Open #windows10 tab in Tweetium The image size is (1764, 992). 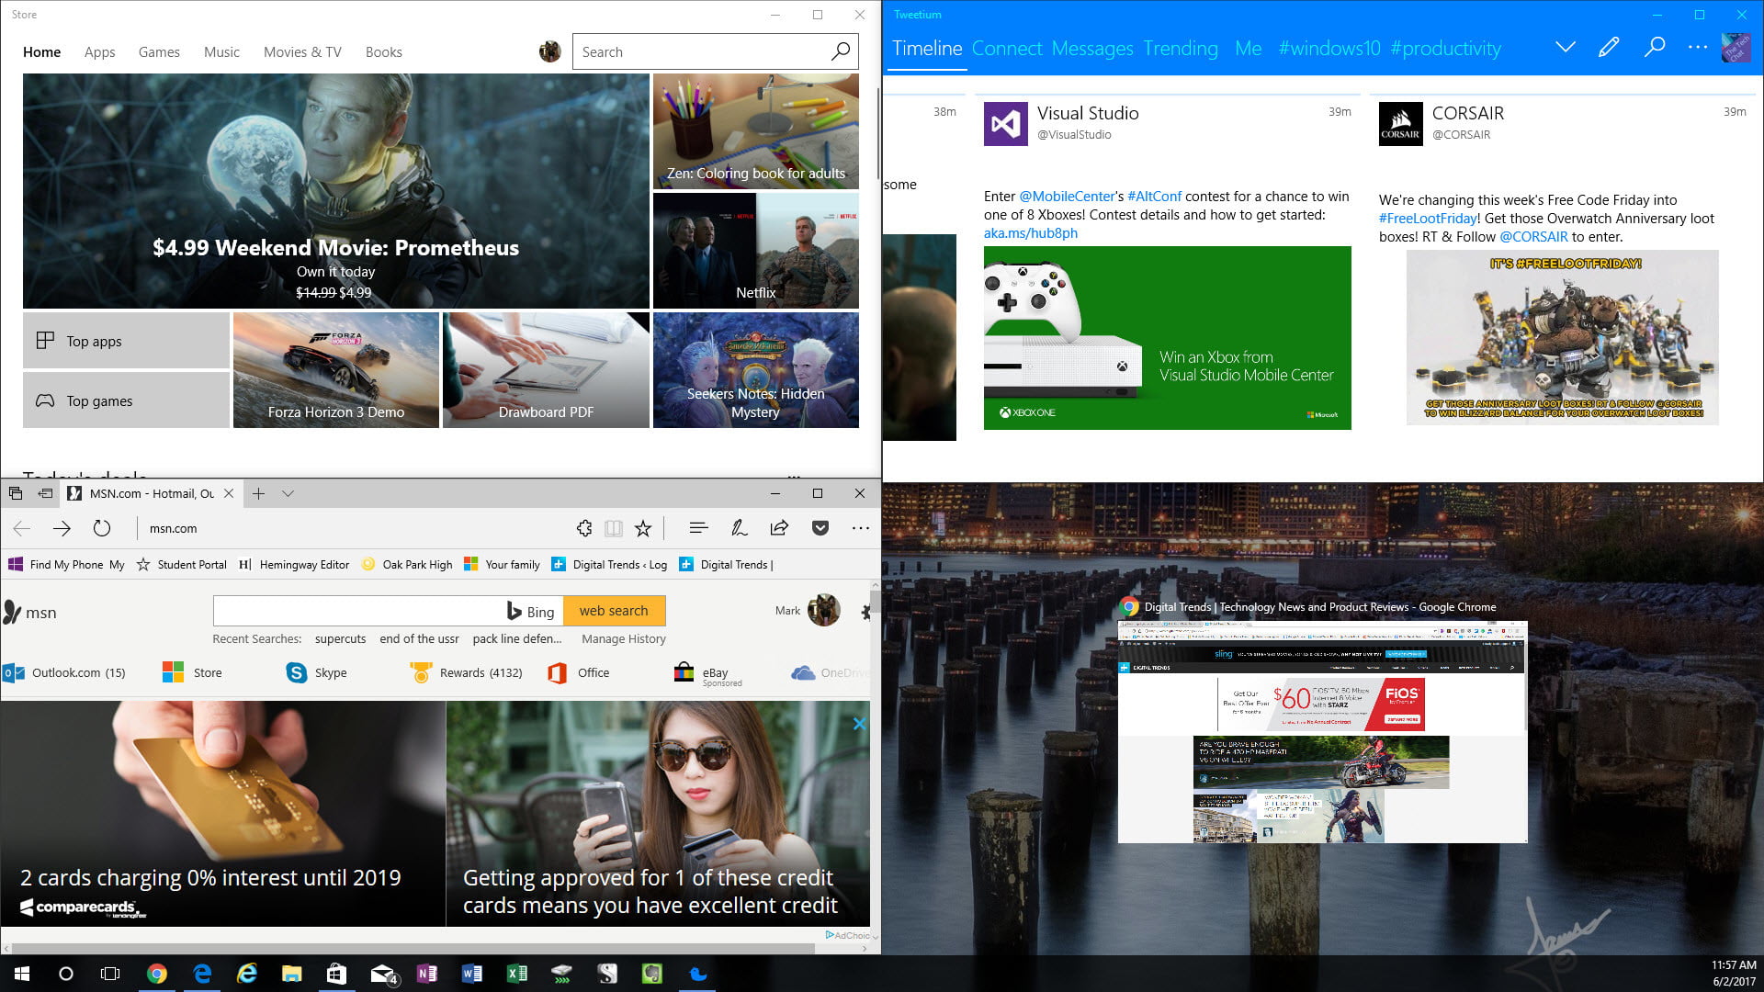[1329, 49]
